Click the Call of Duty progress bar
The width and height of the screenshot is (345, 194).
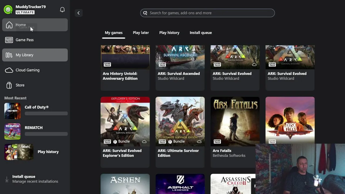click(x=46, y=113)
